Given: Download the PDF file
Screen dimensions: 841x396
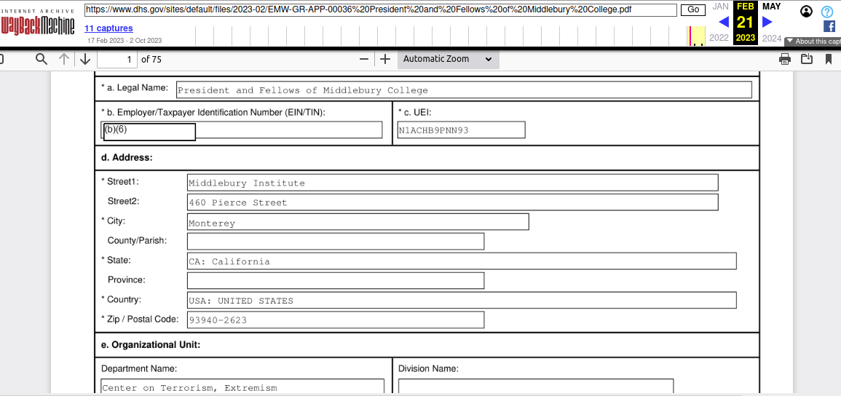Looking at the screenshot, I should click(807, 59).
